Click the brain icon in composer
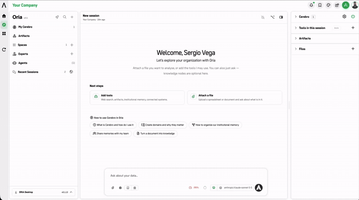This screenshot has height=200, width=359. point(120,187)
